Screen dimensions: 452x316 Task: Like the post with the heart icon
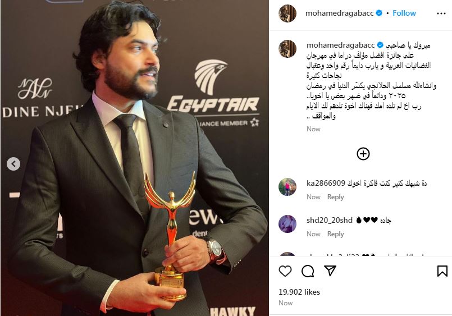pyautogui.click(x=285, y=271)
